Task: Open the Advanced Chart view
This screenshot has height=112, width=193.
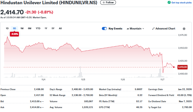Action: [164, 29]
